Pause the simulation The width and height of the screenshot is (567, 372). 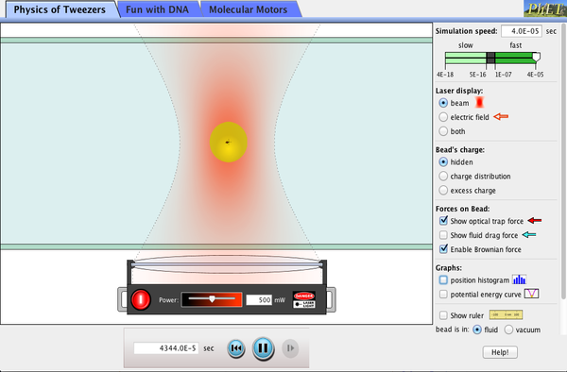[263, 348]
